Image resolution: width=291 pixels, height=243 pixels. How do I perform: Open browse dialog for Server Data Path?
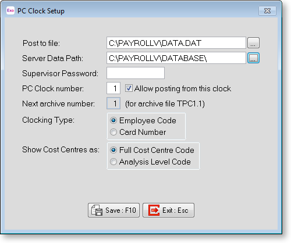(x=253, y=58)
